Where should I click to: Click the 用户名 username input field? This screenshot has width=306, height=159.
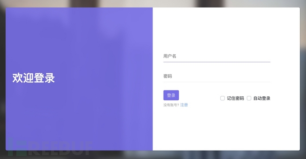[x=216, y=57]
